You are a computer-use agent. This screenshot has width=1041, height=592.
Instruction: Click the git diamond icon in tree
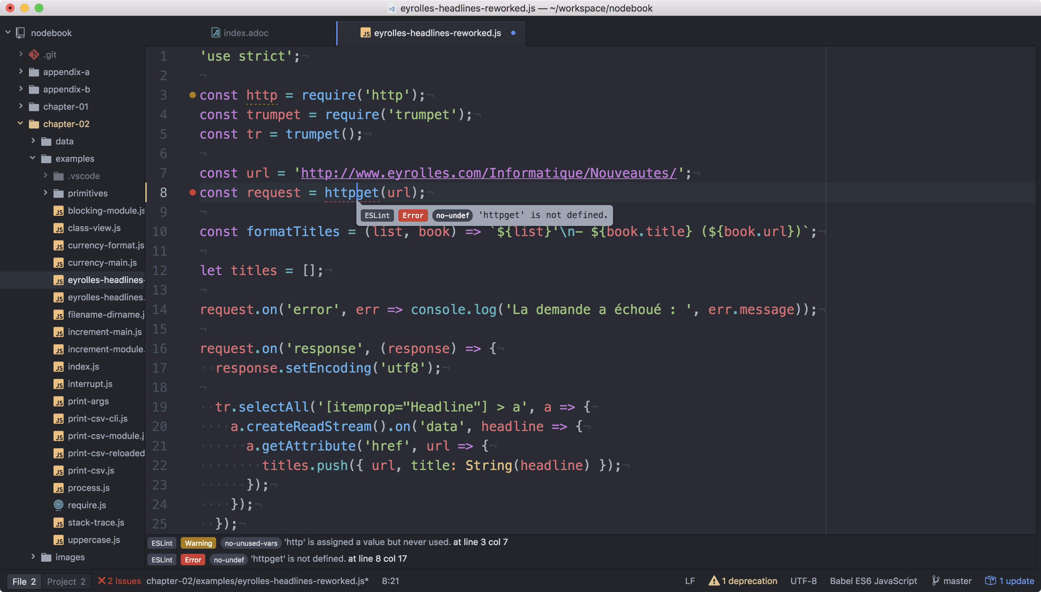(x=34, y=55)
